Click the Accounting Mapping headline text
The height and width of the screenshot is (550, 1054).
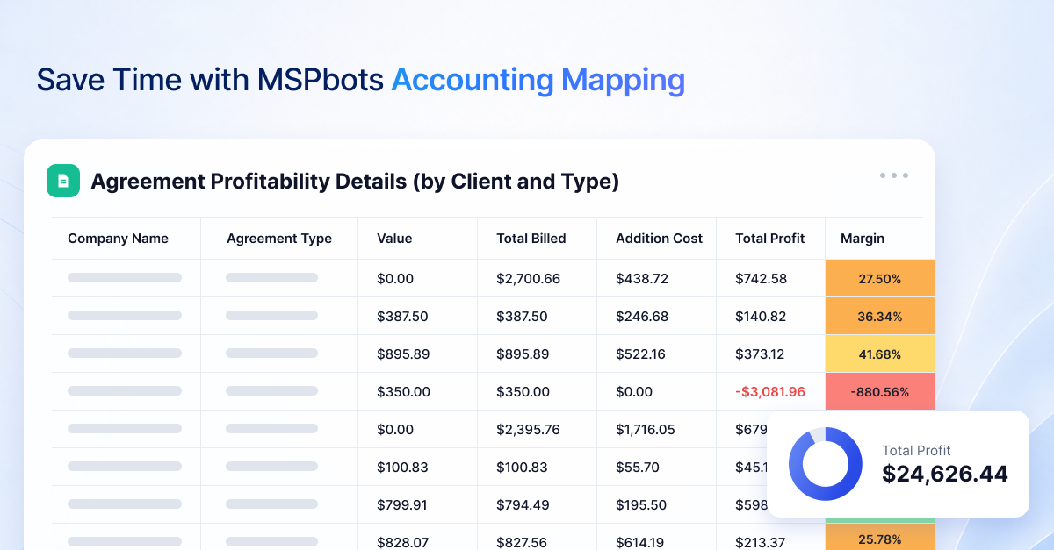point(538,80)
